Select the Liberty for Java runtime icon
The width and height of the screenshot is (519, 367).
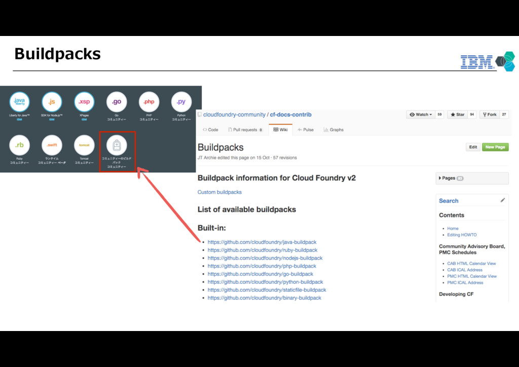(19, 101)
